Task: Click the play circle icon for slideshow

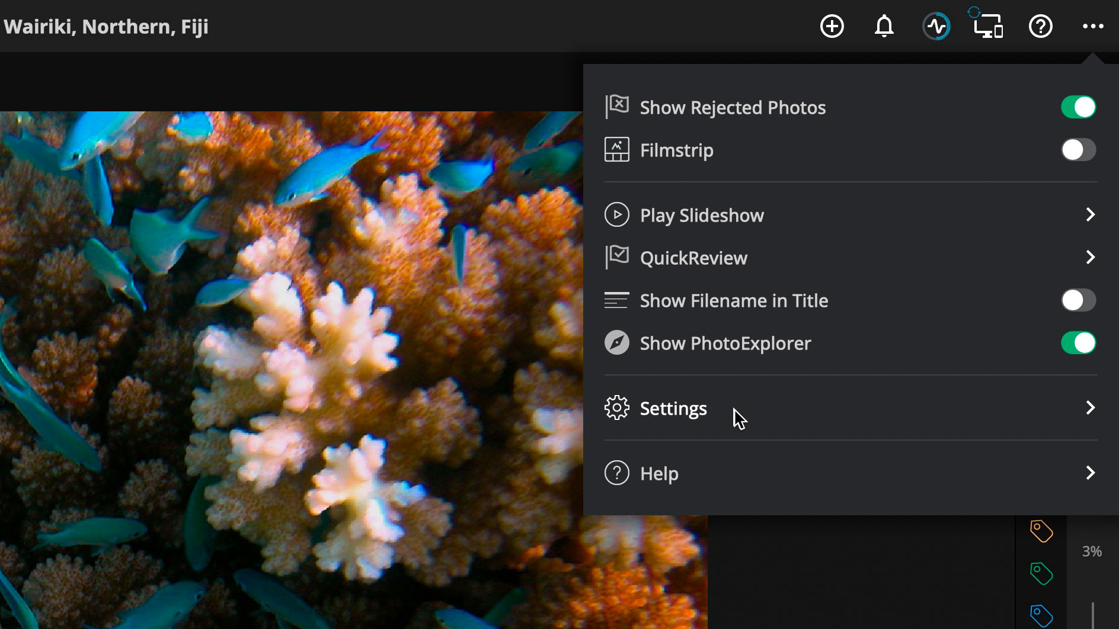Action: (x=616, y=214)
